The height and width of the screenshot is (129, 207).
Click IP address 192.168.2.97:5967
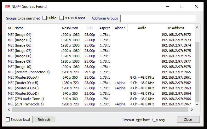click(176, 104)
